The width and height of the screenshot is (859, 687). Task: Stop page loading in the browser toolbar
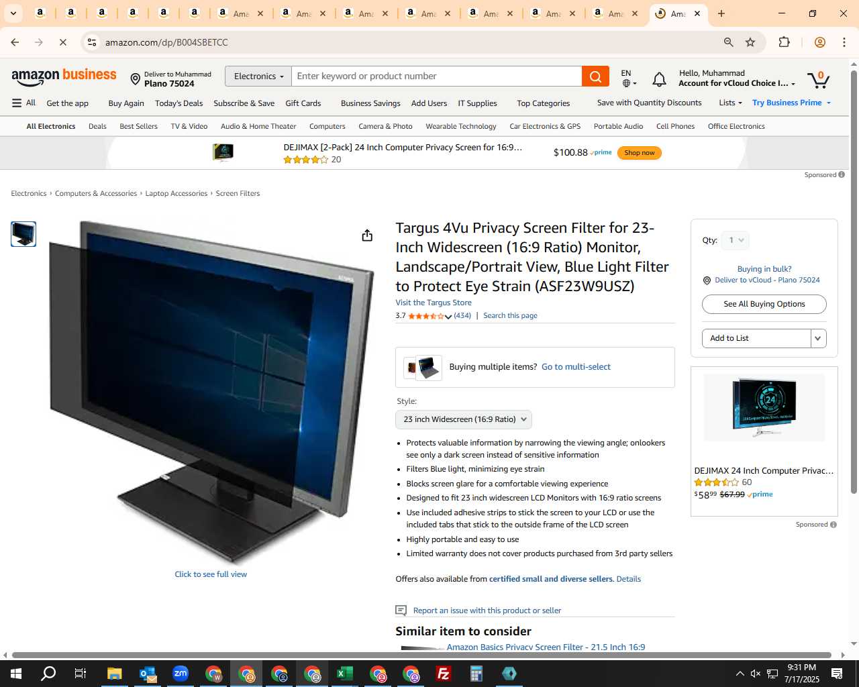63,42
